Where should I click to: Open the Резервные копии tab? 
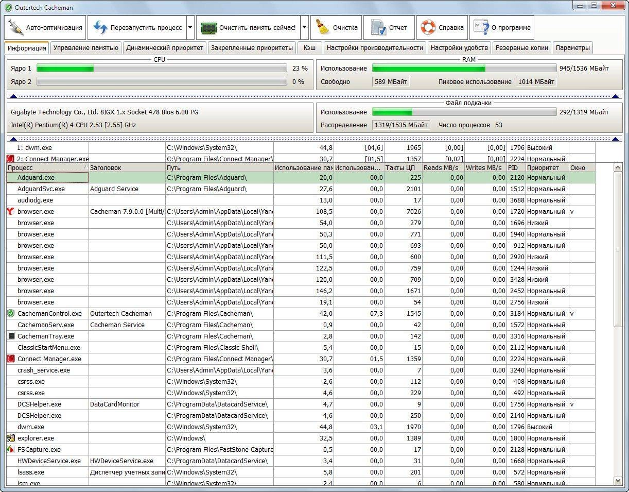[522, 48]
